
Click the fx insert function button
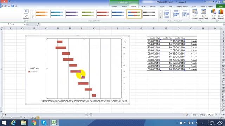coord(38,24)
